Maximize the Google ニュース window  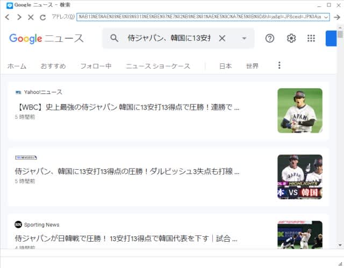point(329,5)
